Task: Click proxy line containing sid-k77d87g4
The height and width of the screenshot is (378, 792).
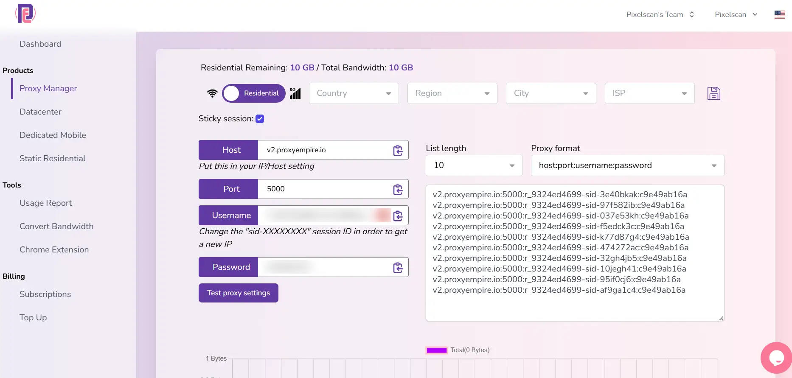Action: pyautogui.click(x=561, y=237)
